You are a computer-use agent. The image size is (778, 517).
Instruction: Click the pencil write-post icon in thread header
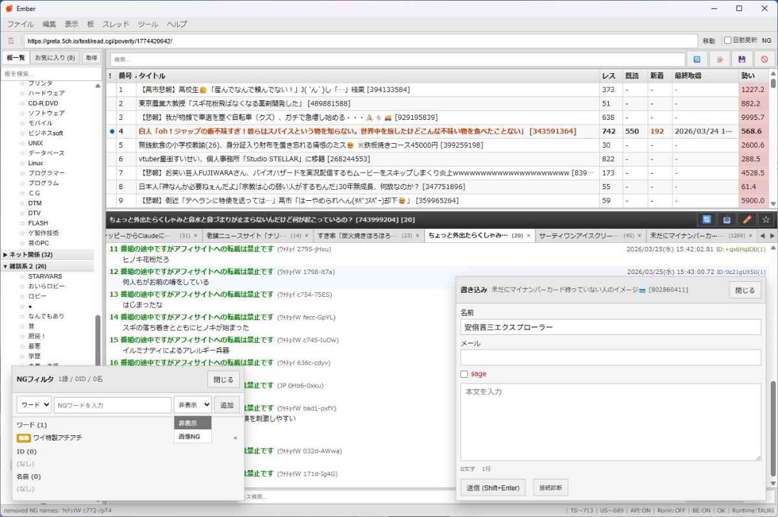(x=747, y=220)
